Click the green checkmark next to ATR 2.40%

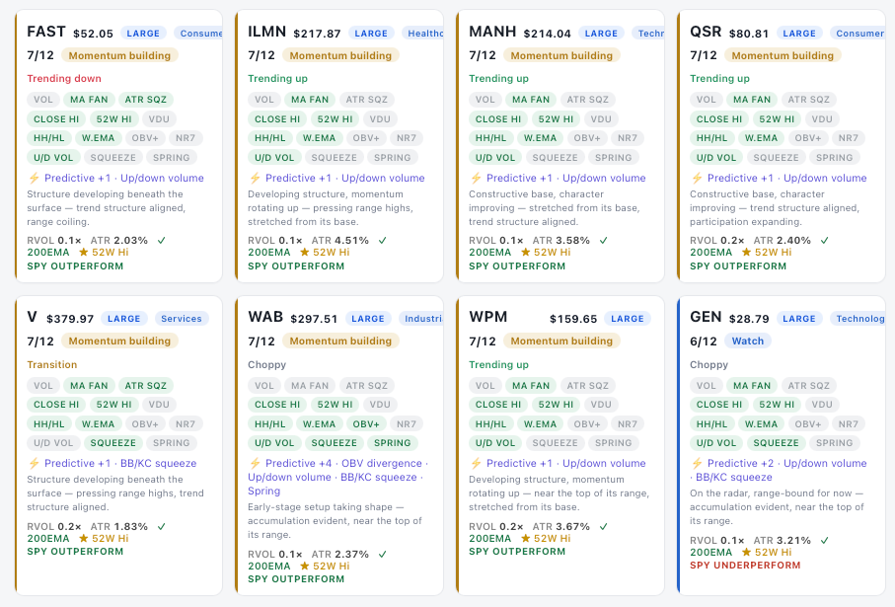824,241
